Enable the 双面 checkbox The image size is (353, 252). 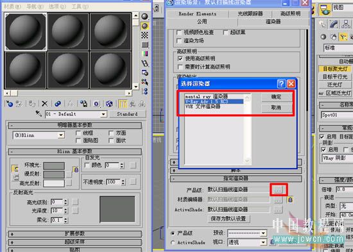coord(111,133)
